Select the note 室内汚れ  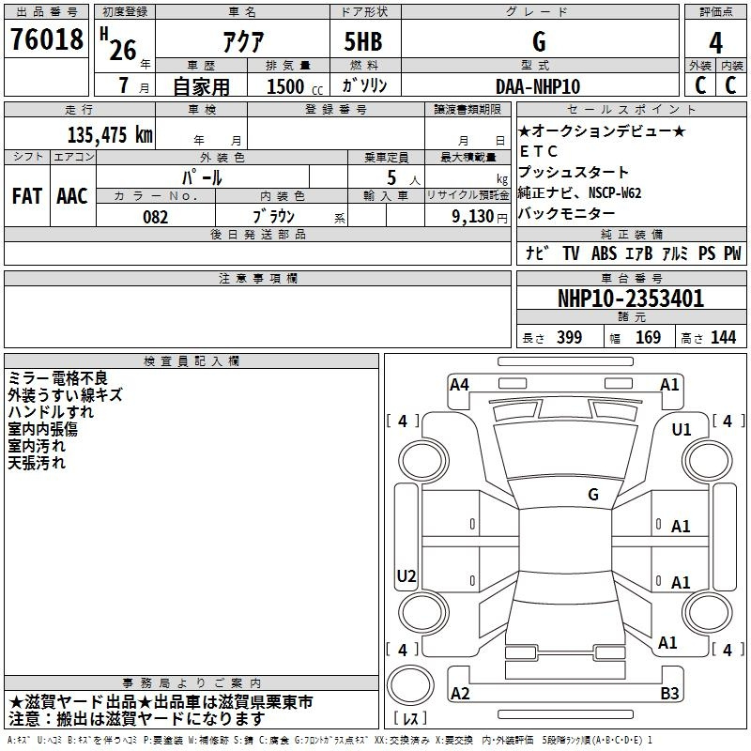(37, 445)
